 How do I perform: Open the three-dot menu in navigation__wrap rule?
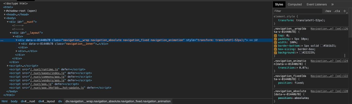345,55
